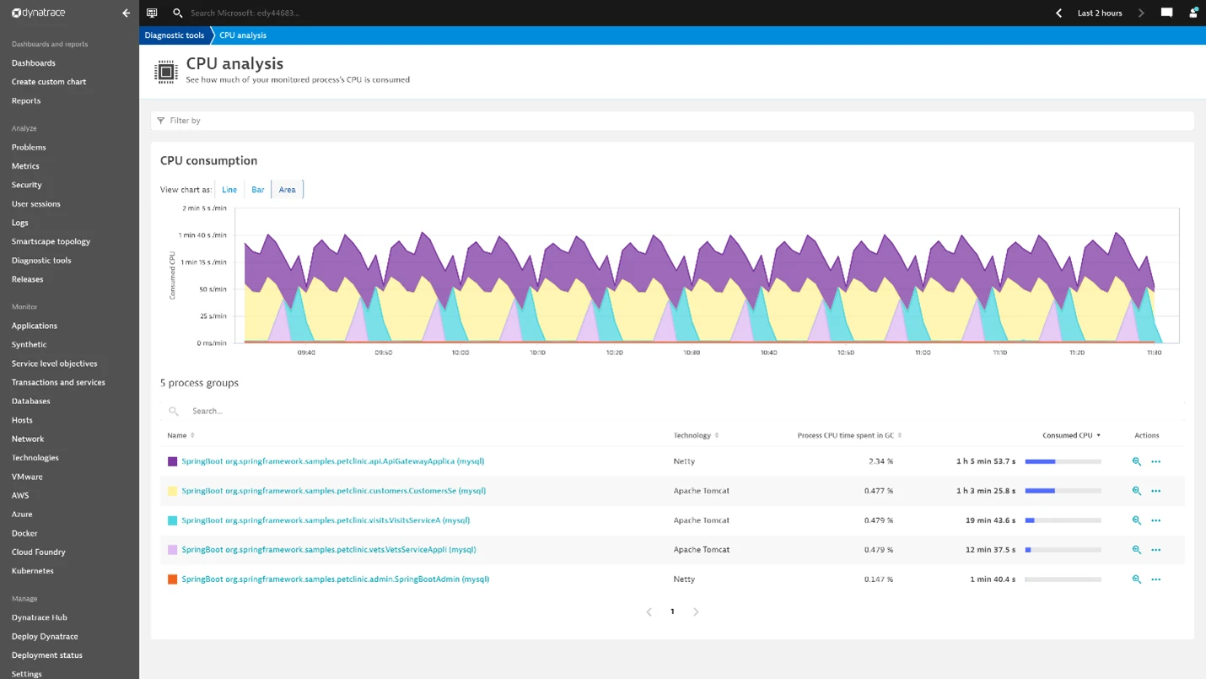Open the chat/feedback icon in the top bar

tap(1167, 13)
